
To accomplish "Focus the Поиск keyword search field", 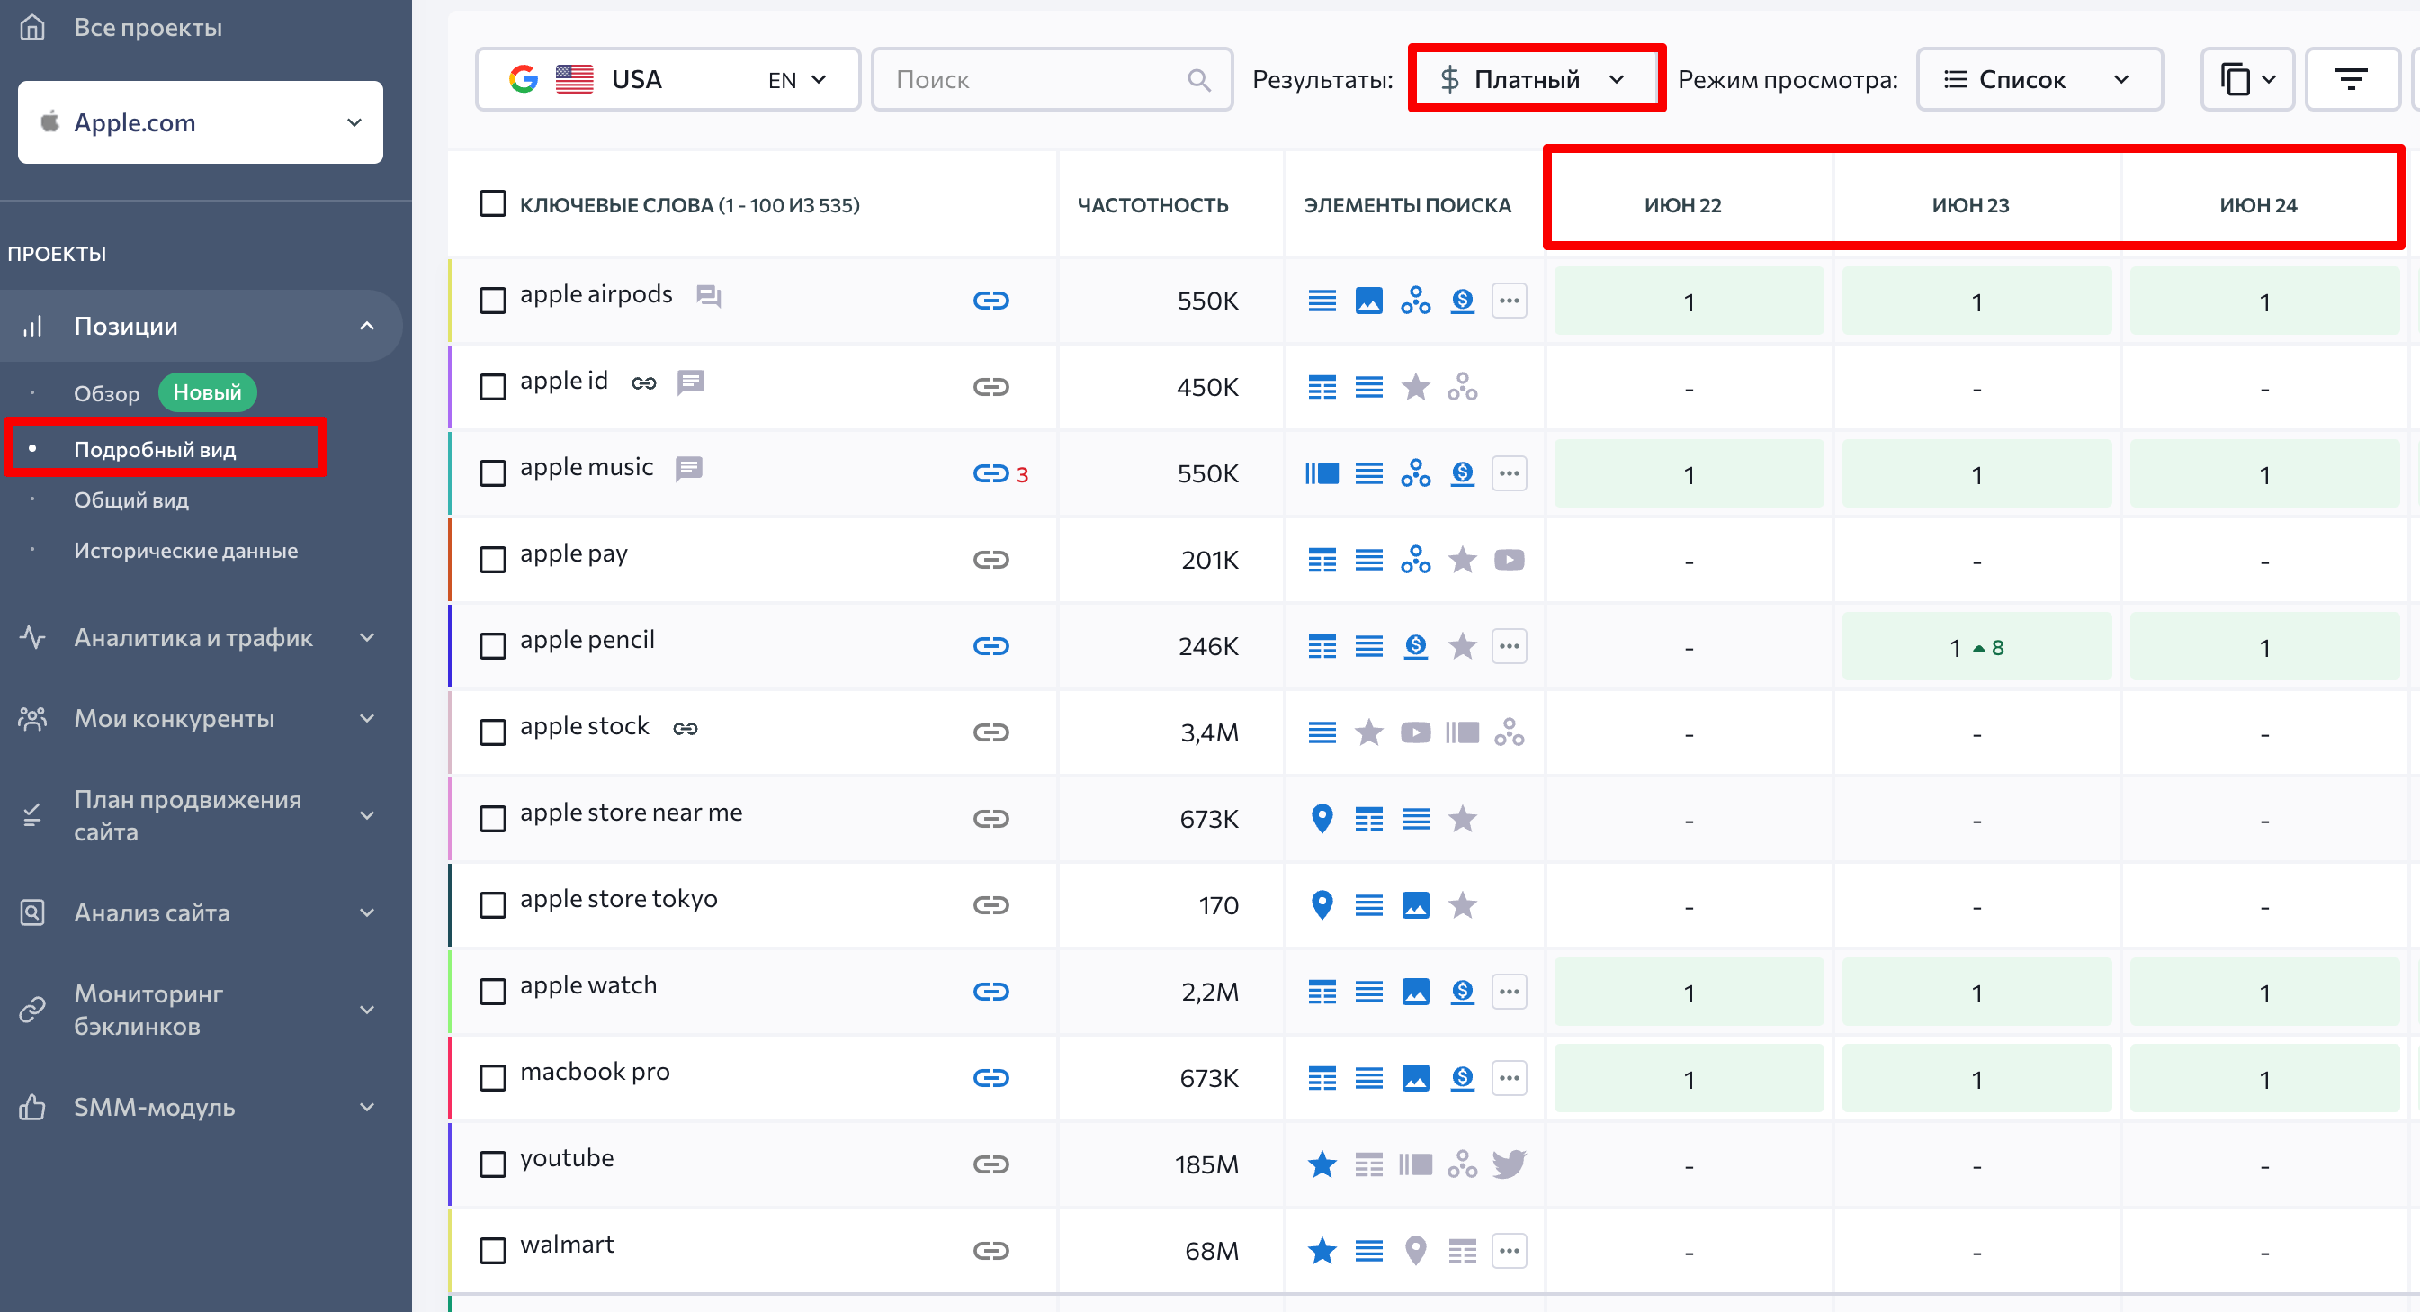I will (x=1052, y=80).
